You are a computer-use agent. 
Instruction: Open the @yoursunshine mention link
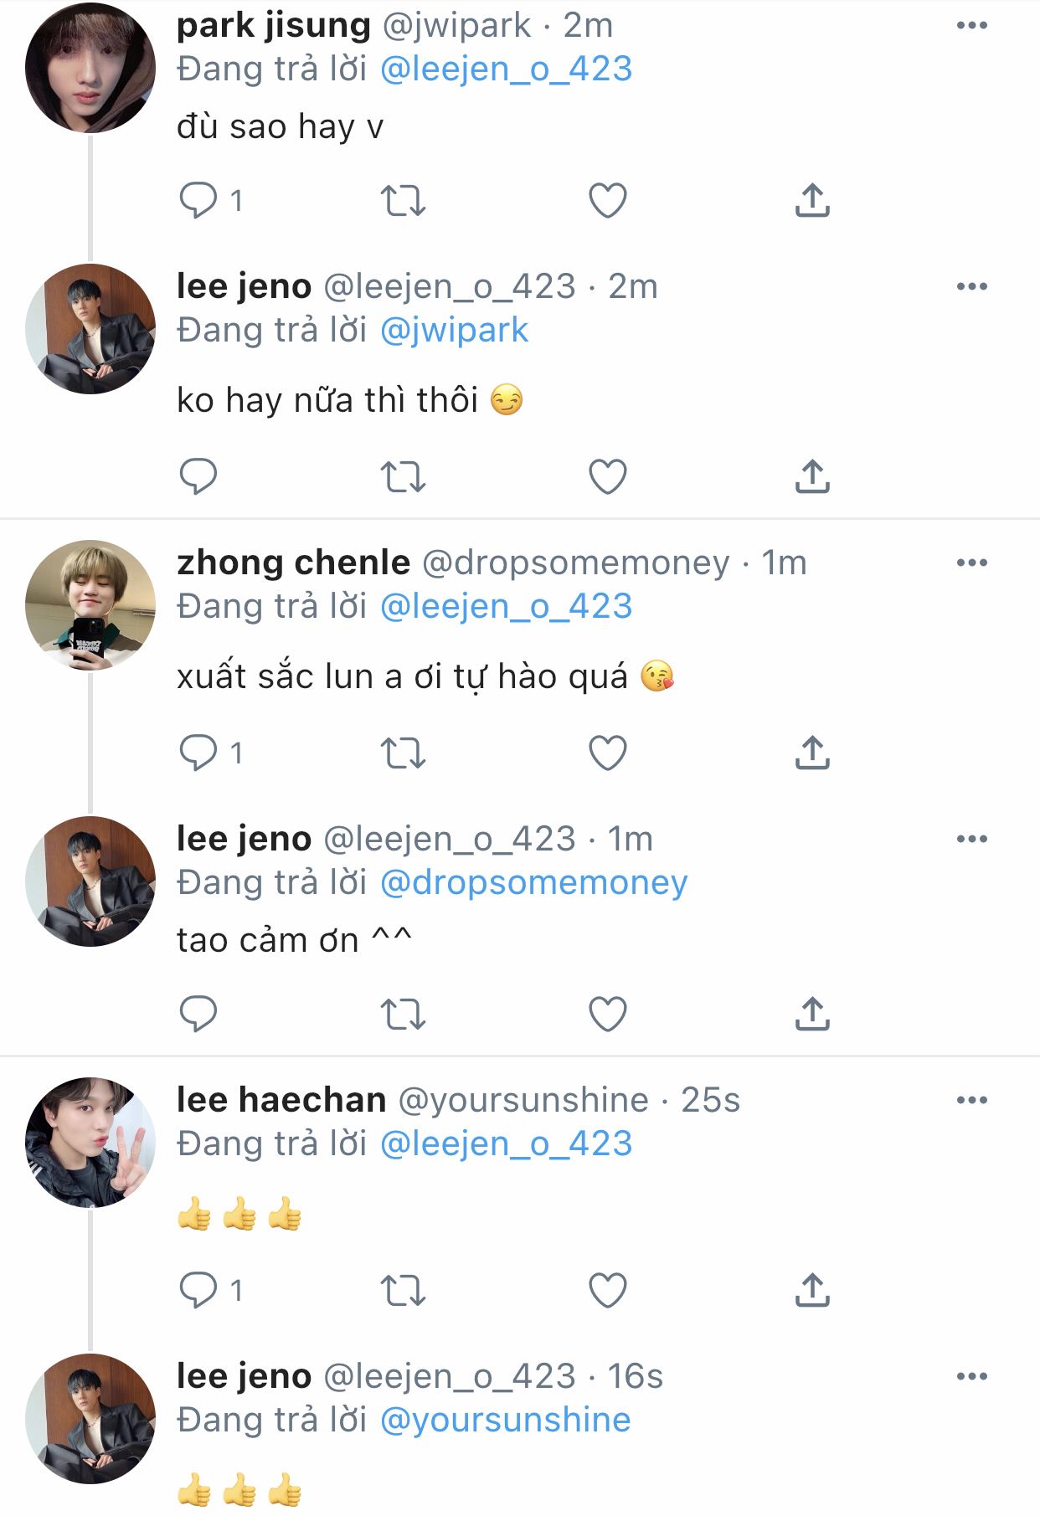[x=505, y=1420]
